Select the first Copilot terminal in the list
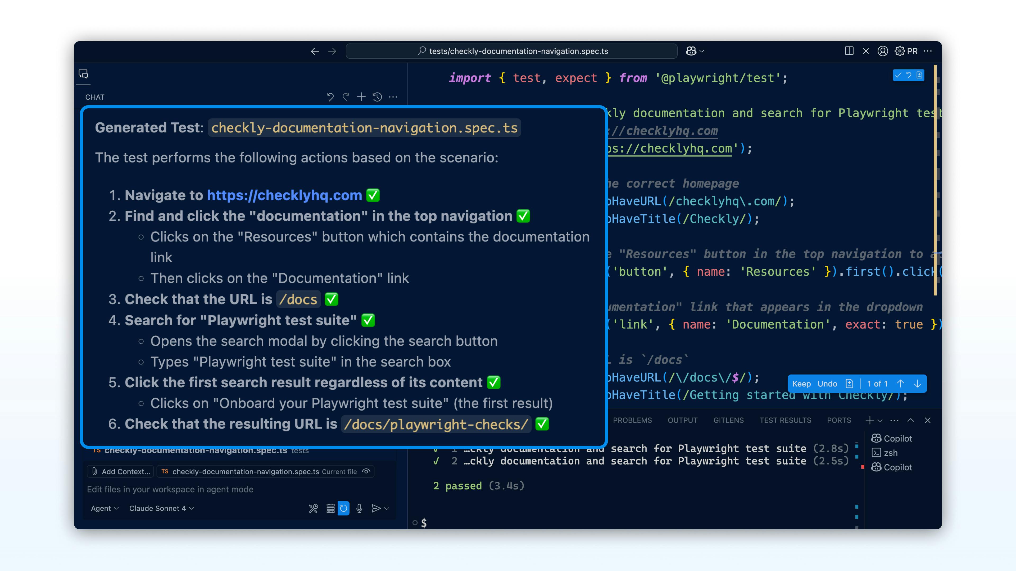The width and height of the screenshot is (1016, 571). (892, 439)
